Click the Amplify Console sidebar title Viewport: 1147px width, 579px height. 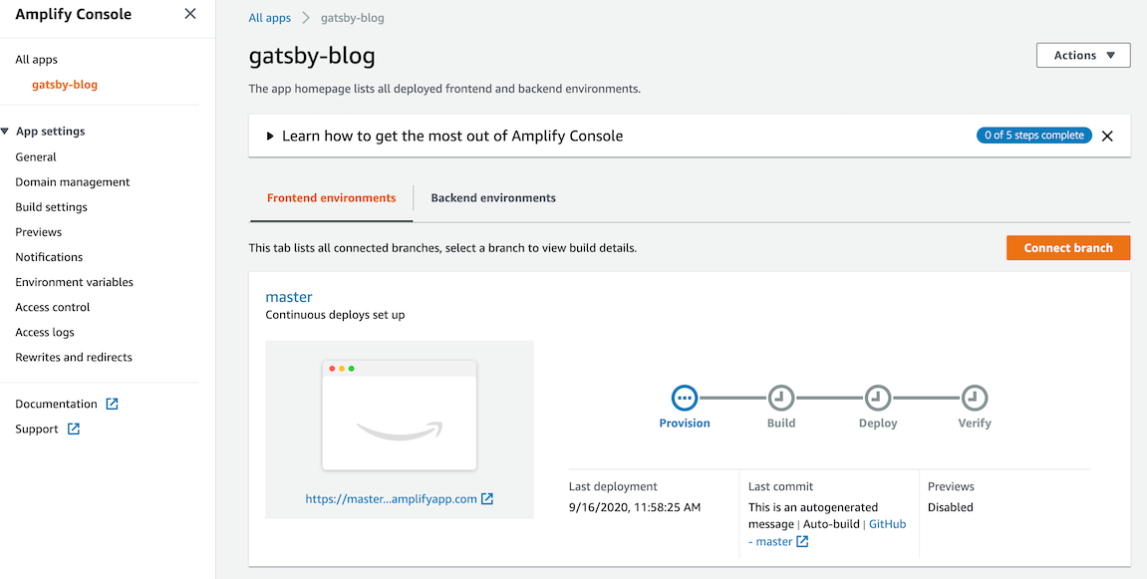73,14
